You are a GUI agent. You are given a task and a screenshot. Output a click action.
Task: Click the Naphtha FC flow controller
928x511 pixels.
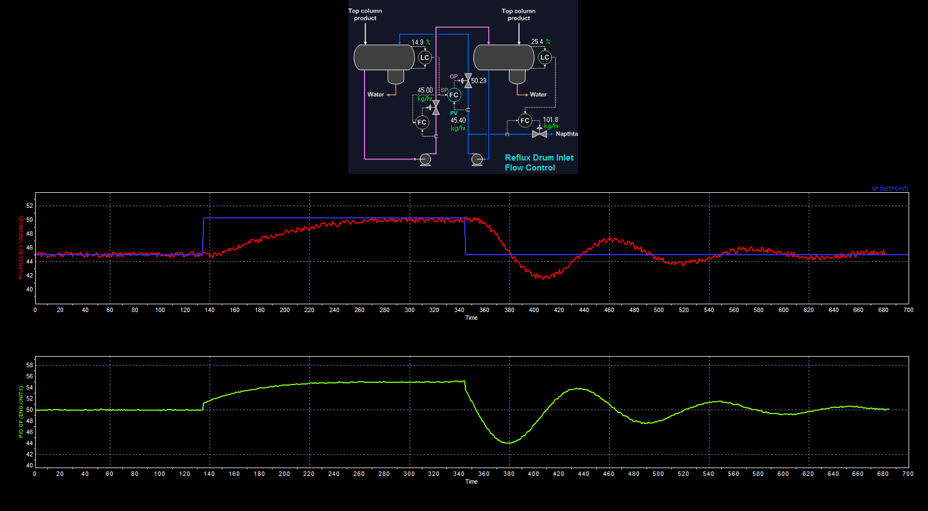(524, 120)
